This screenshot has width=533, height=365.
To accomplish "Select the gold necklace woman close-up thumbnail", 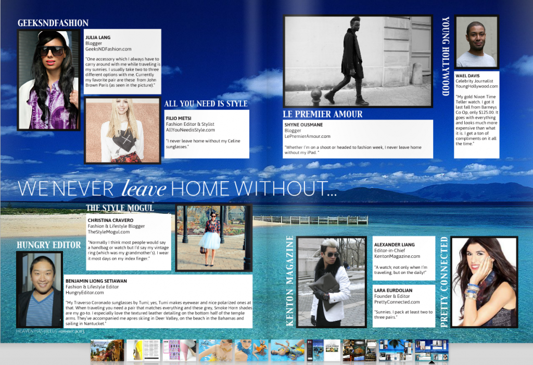I will pyautogui.click(x=215, y=350).
